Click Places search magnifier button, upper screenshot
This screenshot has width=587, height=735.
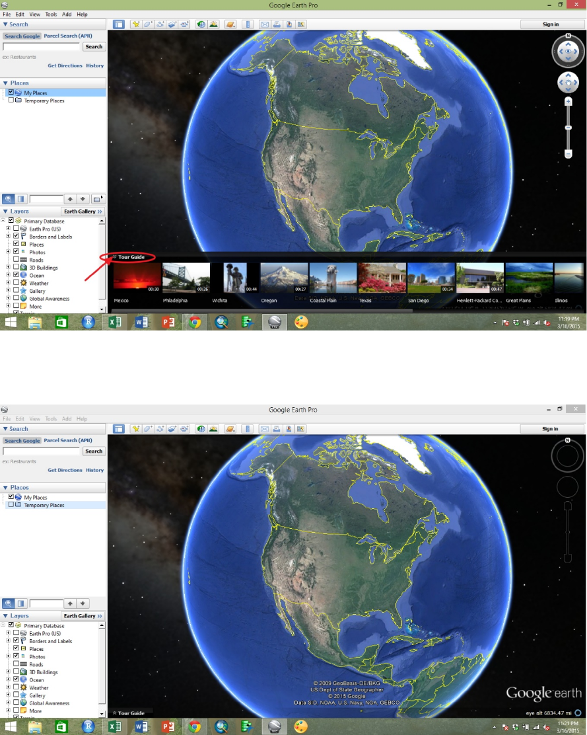pyautogui.click(x=9, y=199)
